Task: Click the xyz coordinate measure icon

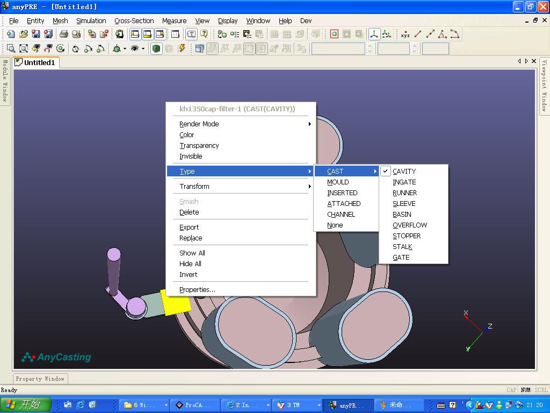Action: point(405,34)
